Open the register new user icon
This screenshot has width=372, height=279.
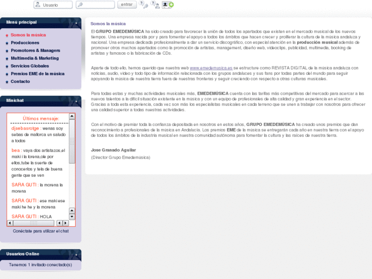[168, 5]
